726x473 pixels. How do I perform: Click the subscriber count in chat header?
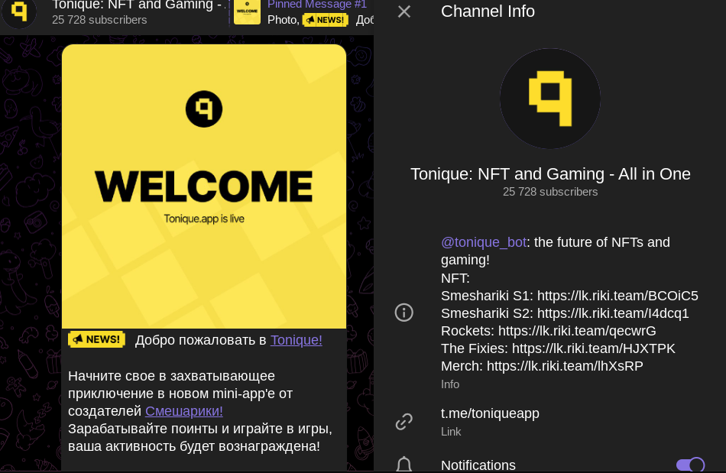pos(99,20)
